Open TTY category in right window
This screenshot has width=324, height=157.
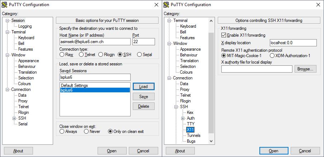191,124
